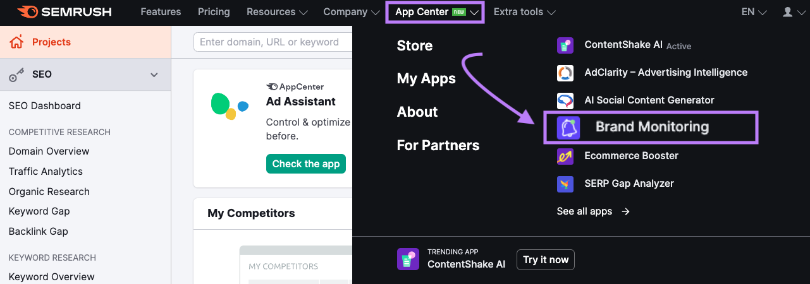Click the Pricing navigation item
The height and width of the screenshot is (284, 810).
pyautogui.click(x=214, y=12)
